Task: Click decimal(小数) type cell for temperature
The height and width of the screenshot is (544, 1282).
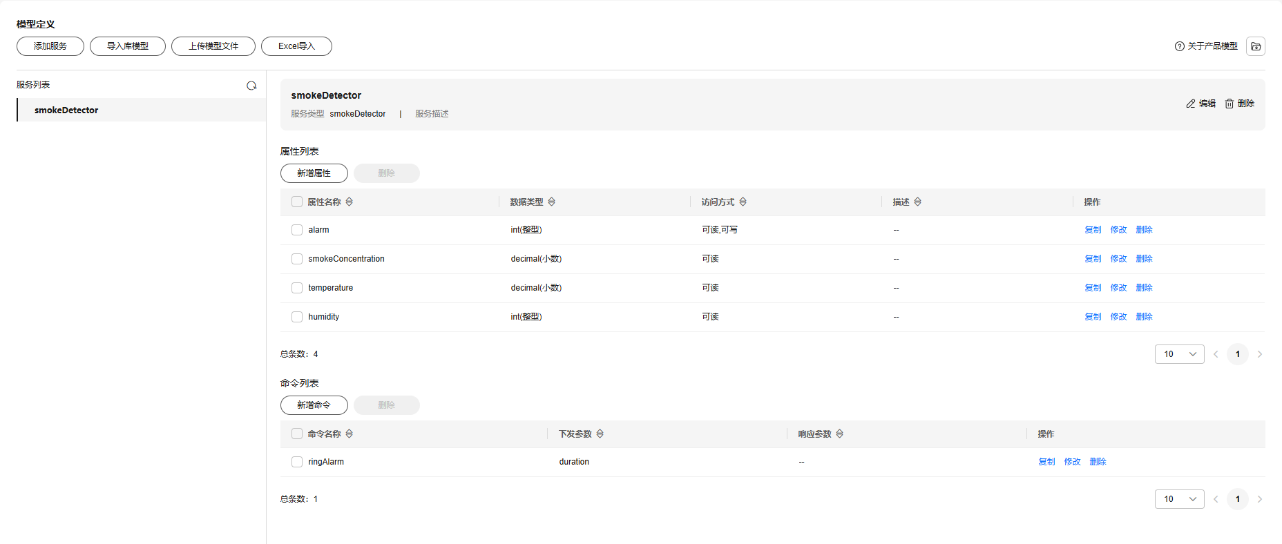Action: pyautogui.click(x=536, y=288)
